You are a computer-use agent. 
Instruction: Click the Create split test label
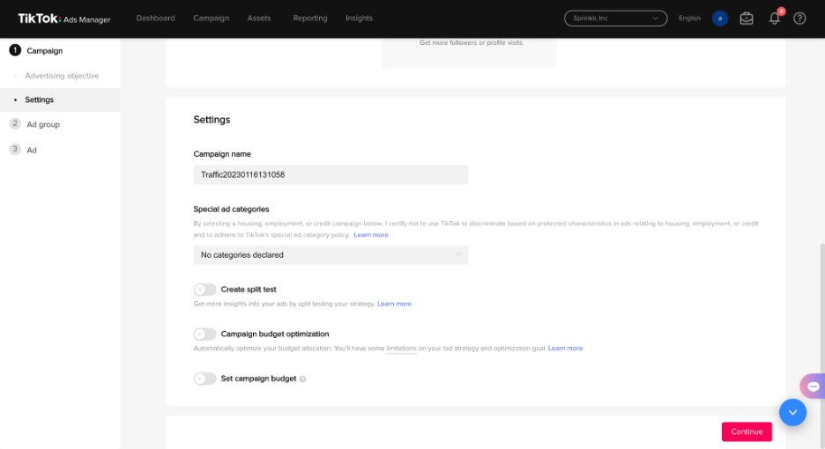249,290
